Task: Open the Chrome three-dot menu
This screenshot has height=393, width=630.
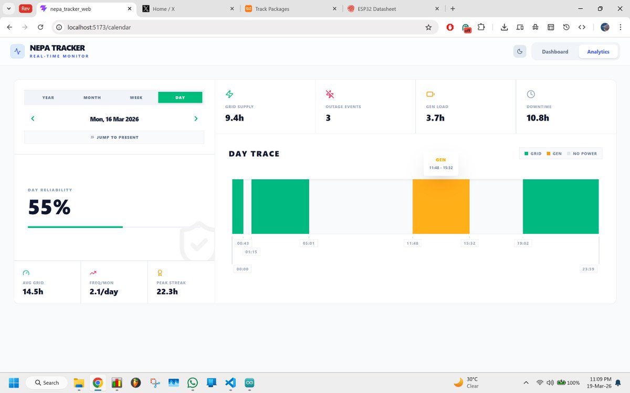Action: 621,27
